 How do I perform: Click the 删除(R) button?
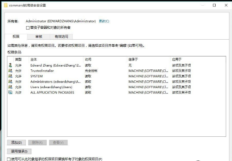(37, 142)
